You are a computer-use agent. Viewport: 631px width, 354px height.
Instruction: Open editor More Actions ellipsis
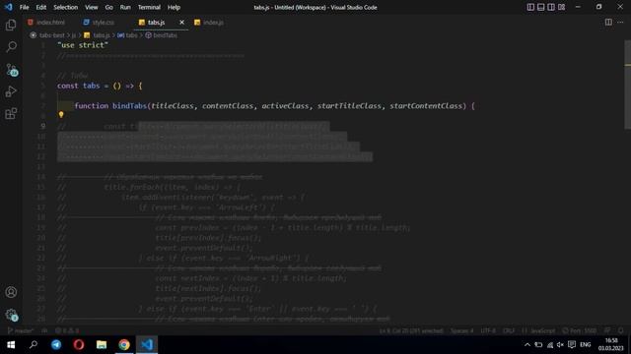coord(620,23)
